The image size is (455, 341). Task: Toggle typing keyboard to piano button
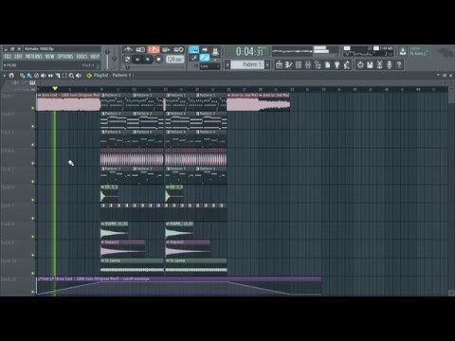(193, 49)
